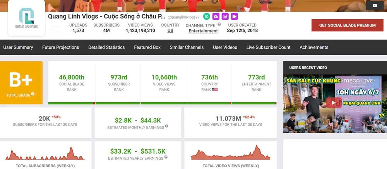Open the Detailed Statistics tab
This screenshot has height=169, width=387.
107,47
